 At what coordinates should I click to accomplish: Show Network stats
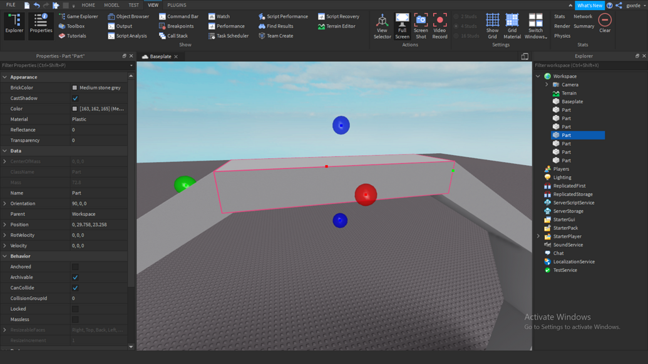583,16
